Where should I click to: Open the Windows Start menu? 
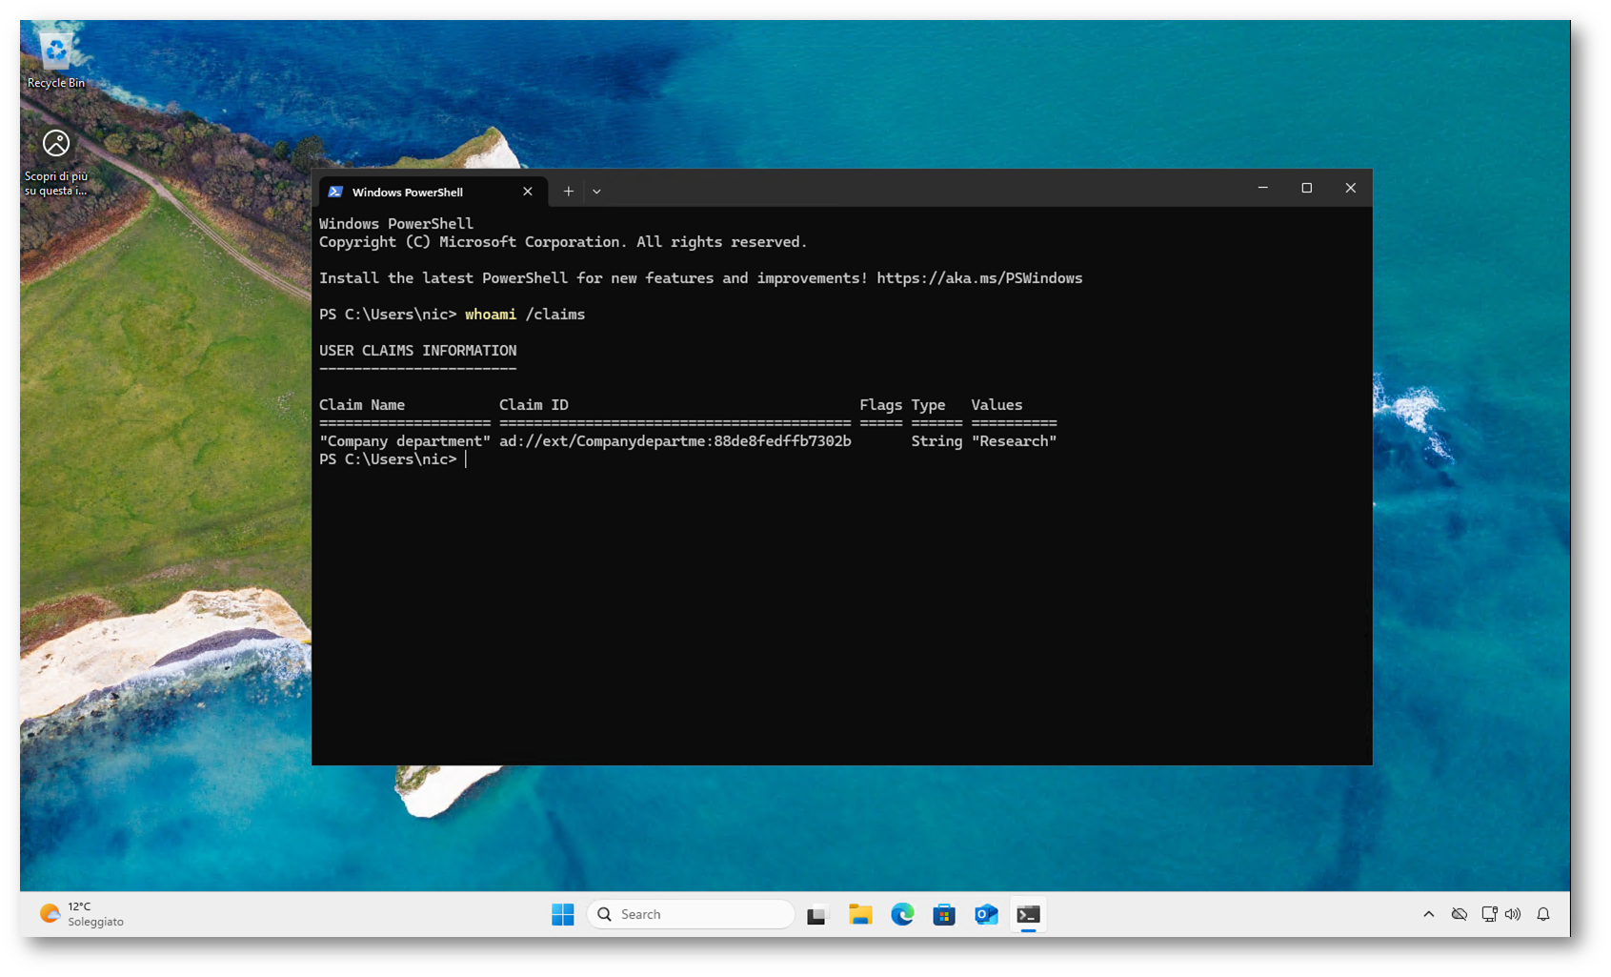[x=562, y=914]
